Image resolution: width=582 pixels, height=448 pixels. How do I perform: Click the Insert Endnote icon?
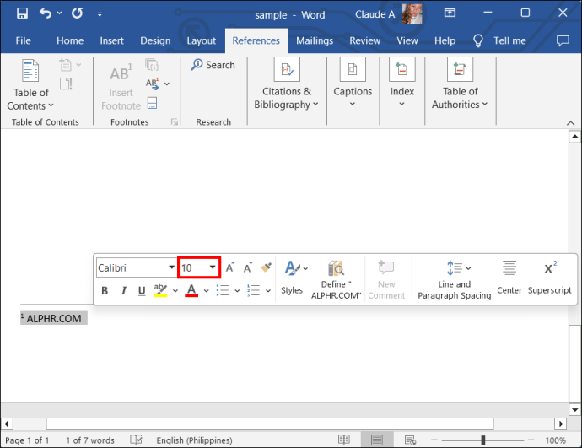152,65
